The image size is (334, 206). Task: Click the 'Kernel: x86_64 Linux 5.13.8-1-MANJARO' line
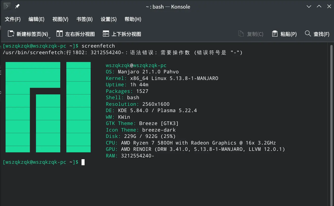pyautogui.click(x=162, y=78)
